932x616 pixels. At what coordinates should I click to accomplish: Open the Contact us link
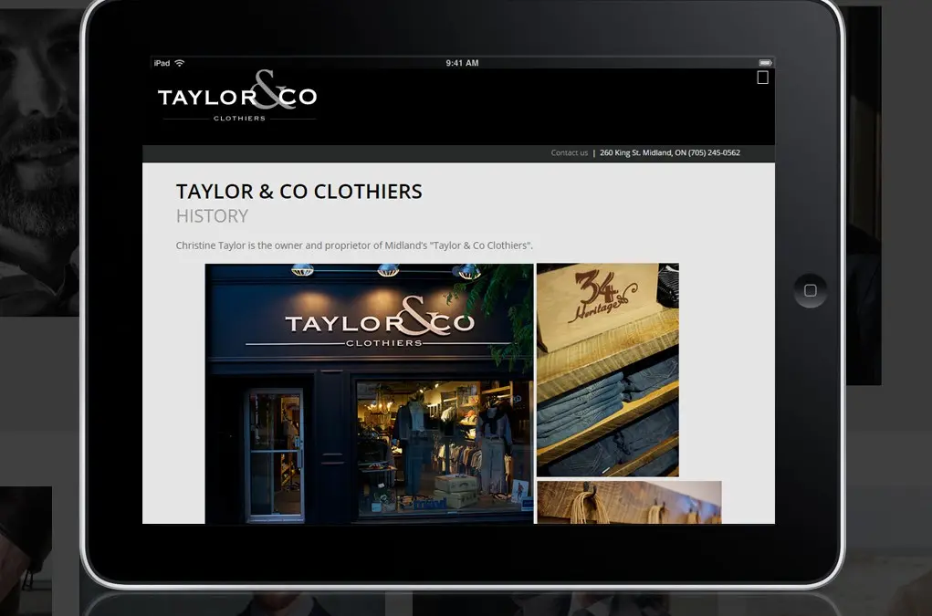tap(569, 152)
